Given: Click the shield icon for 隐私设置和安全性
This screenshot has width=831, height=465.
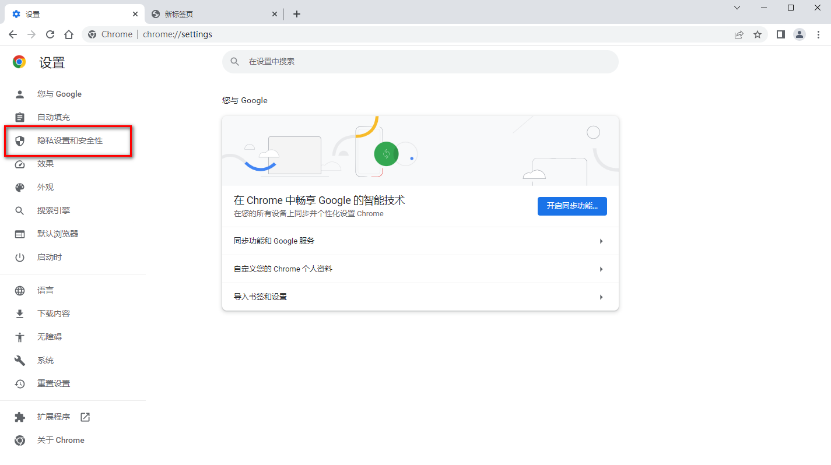Looking at the screenshot, I should (20, 140).
